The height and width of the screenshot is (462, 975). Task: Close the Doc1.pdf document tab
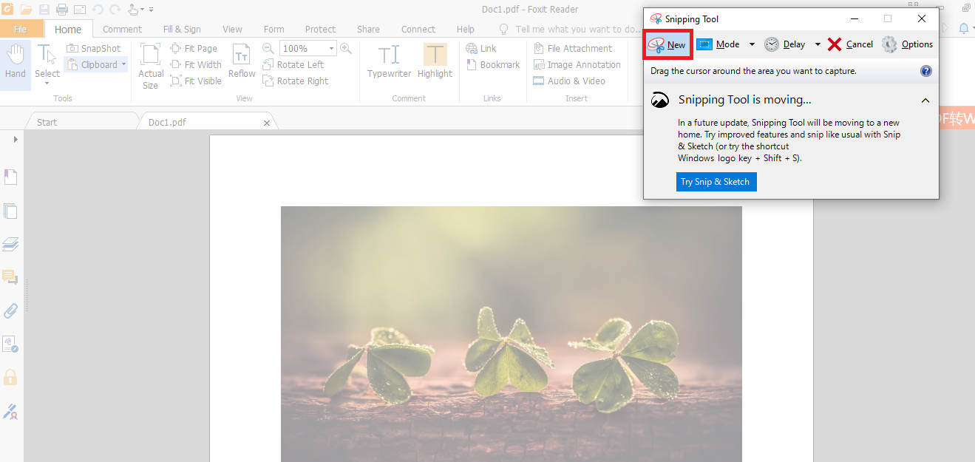coord(267,123)
